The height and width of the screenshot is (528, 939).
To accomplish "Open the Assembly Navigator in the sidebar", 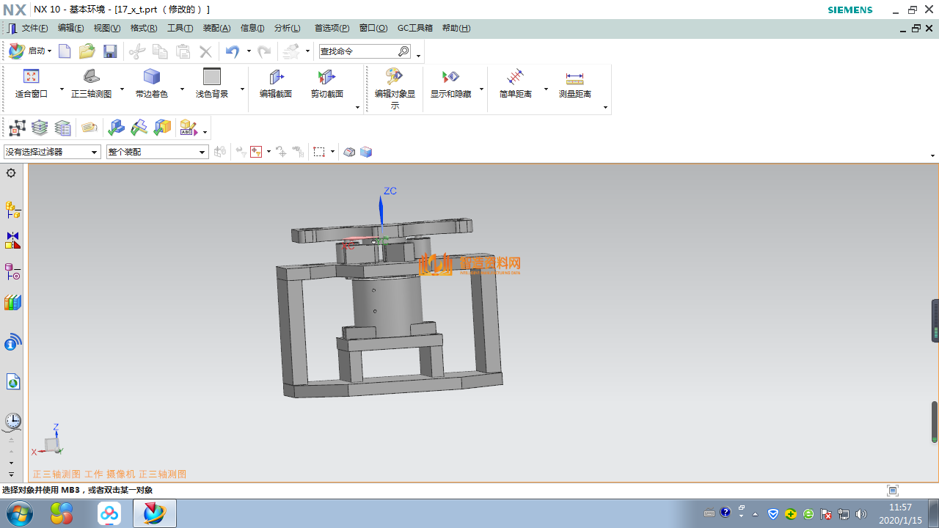I will coord(12,210).
